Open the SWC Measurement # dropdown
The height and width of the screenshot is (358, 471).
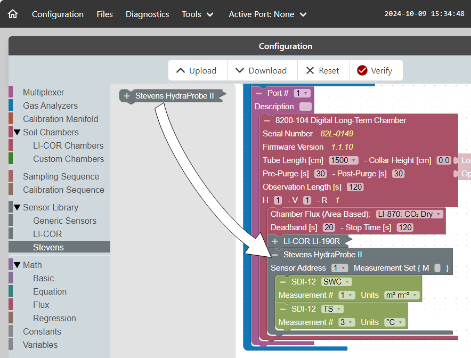pyautogui.click(x=347, y=295)
